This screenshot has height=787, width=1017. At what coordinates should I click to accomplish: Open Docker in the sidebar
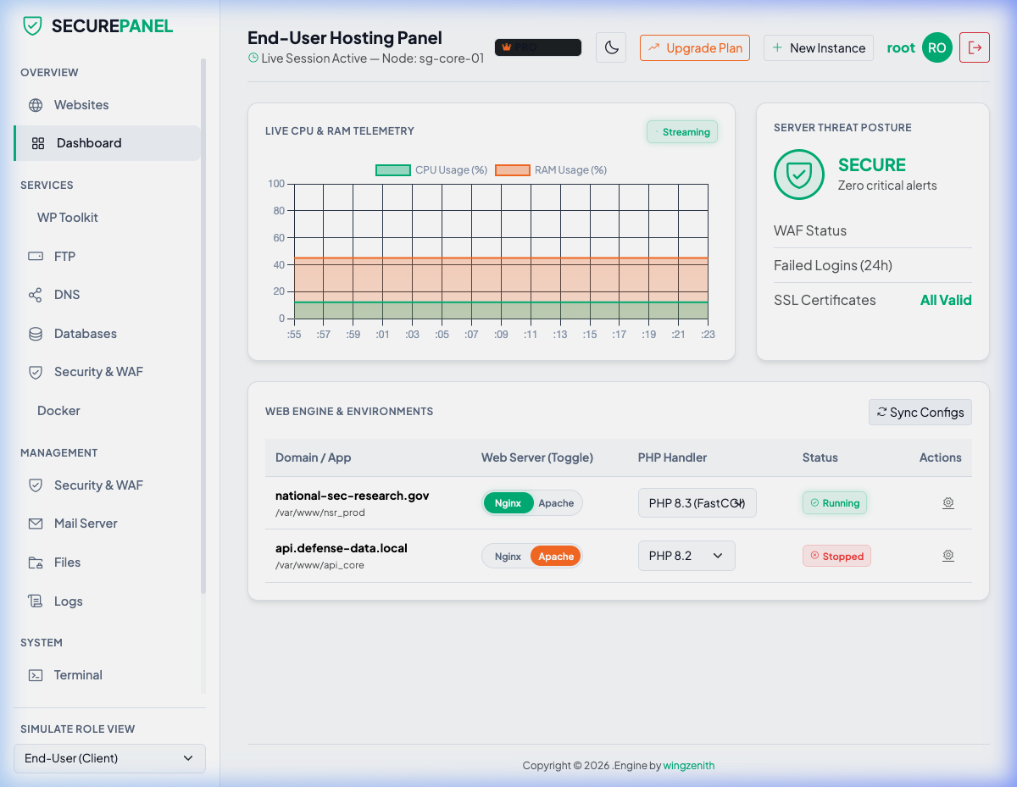click(107, 411)
